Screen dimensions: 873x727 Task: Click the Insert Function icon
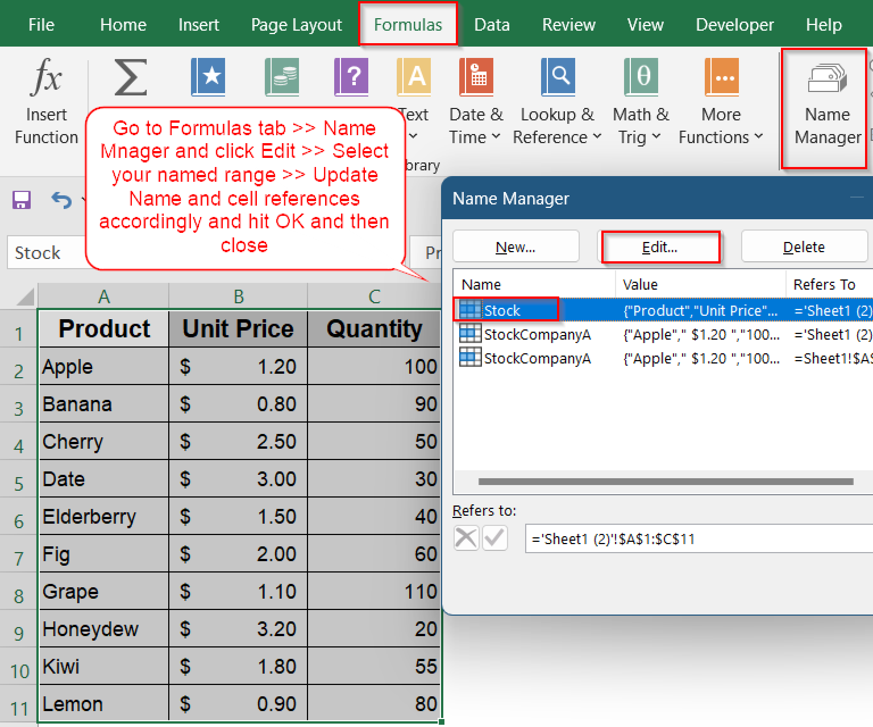coord(47,78)
